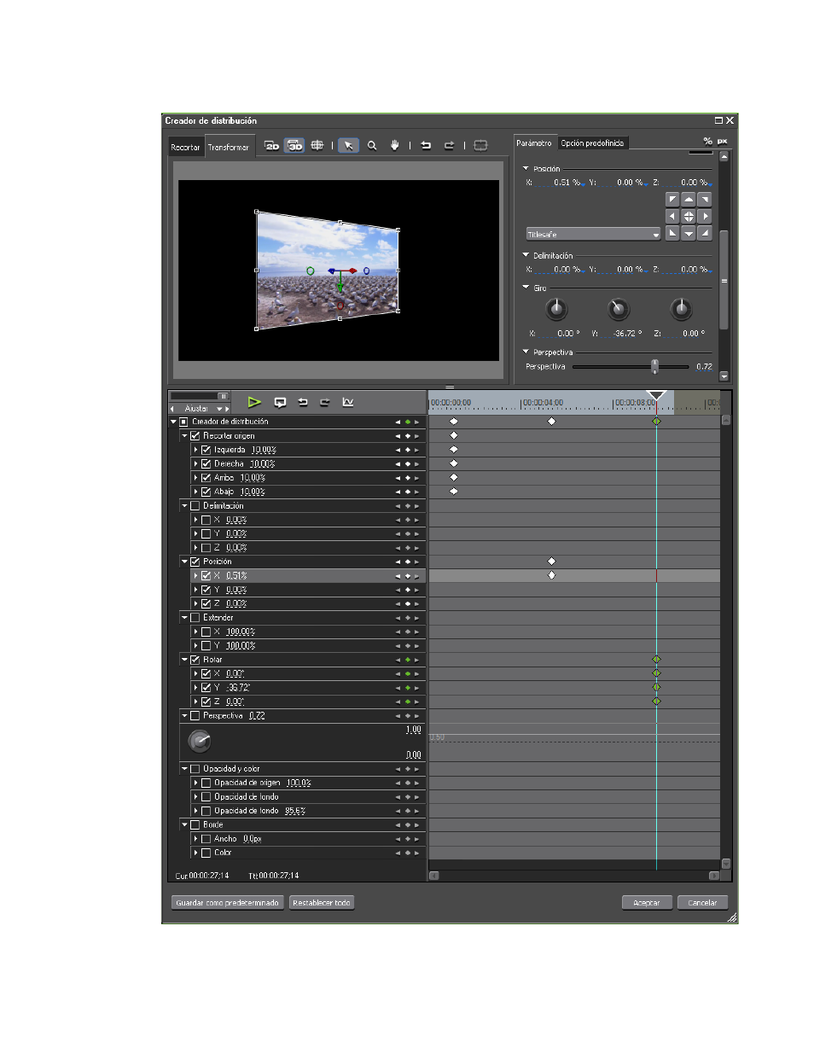Click the center-frame icon in top toolbar
Image resolution: width=814 pixels, height=1054 pixels.
coord(481,145)
